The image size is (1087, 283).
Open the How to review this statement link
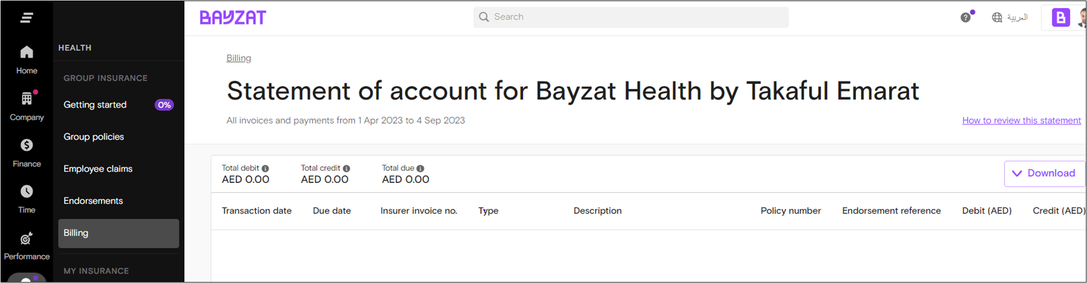coord(1021,120)
